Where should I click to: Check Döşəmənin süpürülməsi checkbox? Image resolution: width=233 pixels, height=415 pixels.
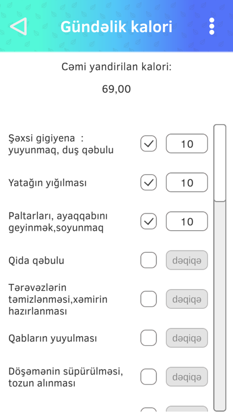[x=149, y=377]
